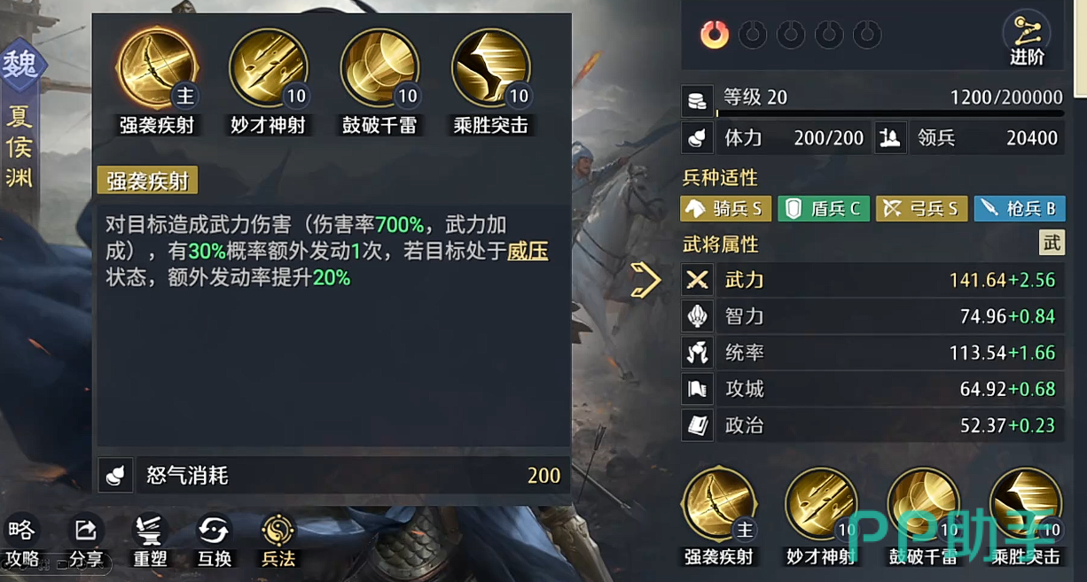Tap the 分享 share icon
The width and height of the screenshot is (1087, 582).
(x=86, y=542)
